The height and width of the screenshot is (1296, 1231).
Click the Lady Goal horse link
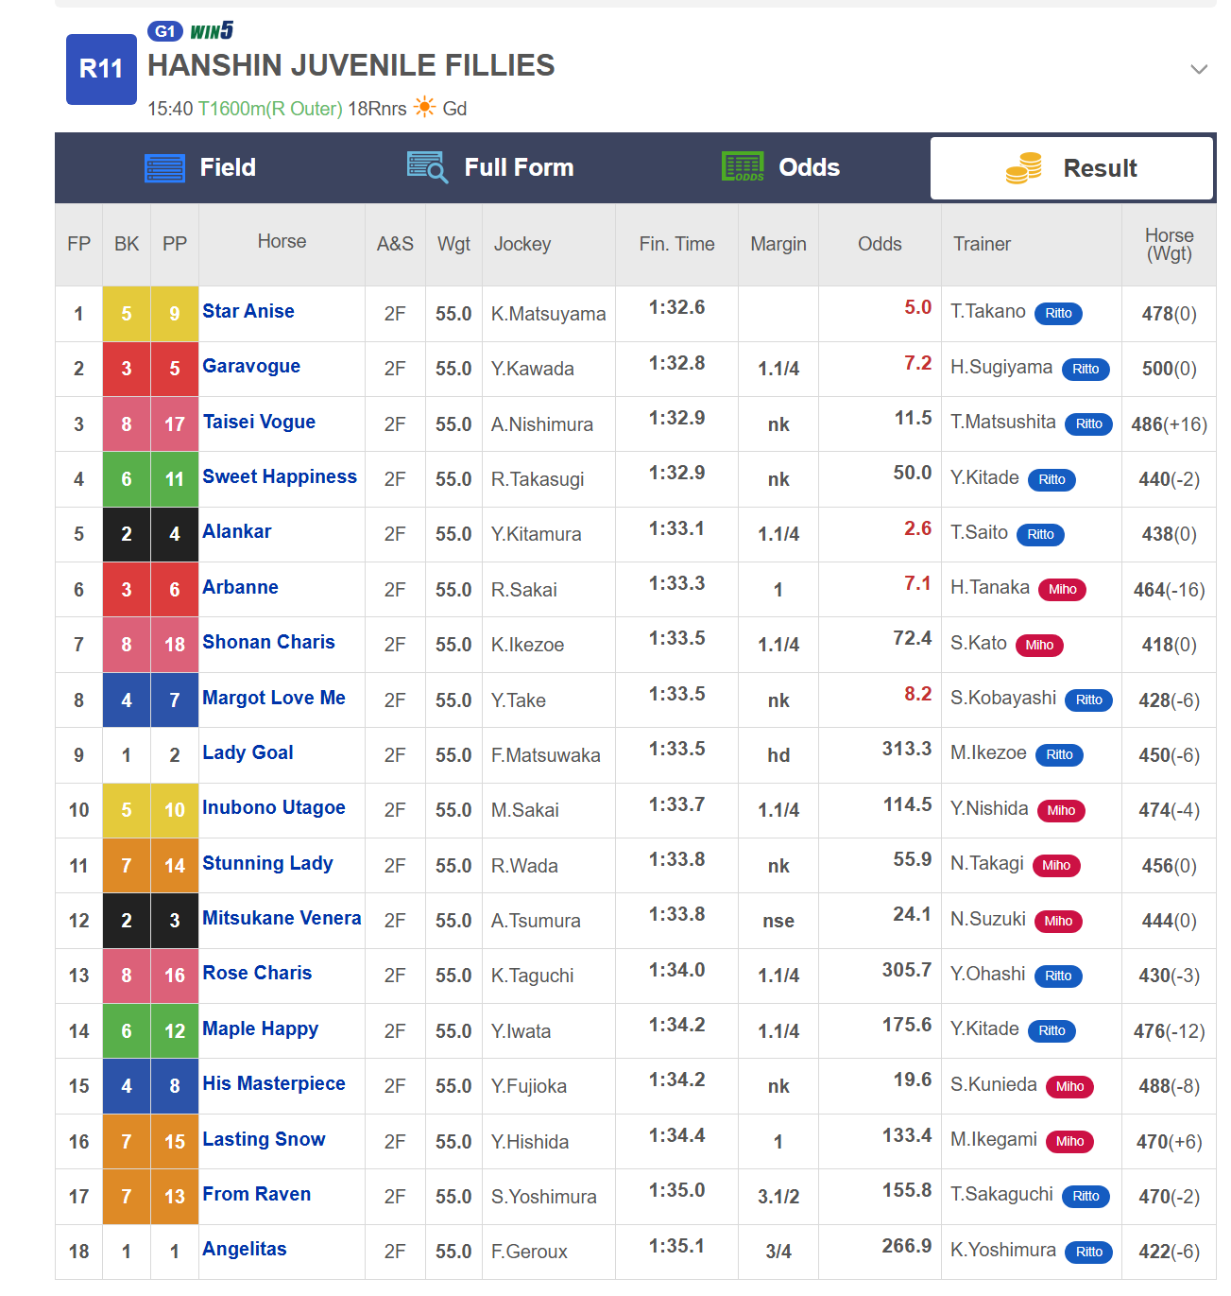click(248, 752)
